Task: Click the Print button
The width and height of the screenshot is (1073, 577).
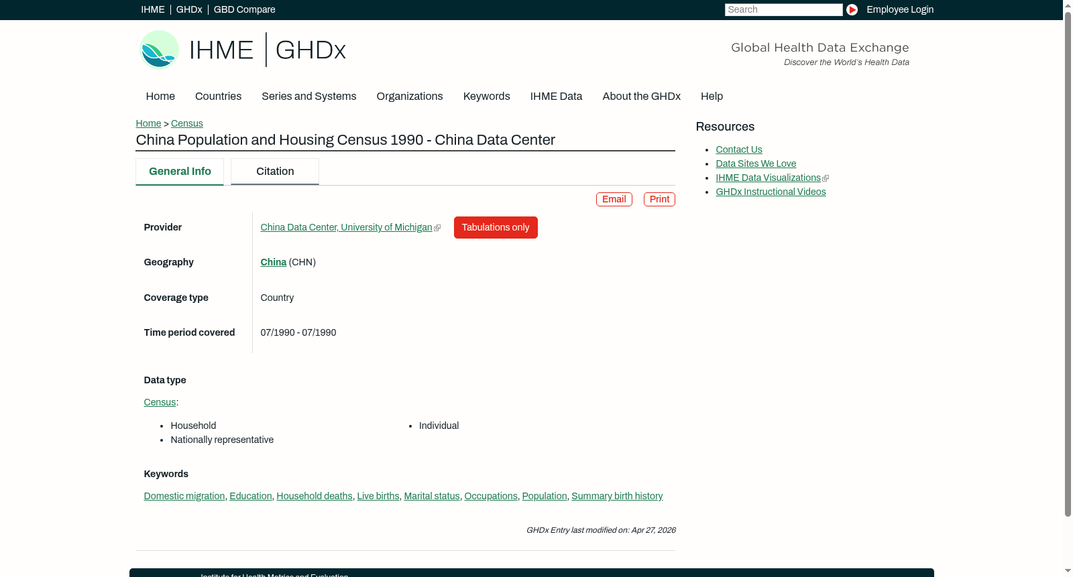Action: point(659,199)
